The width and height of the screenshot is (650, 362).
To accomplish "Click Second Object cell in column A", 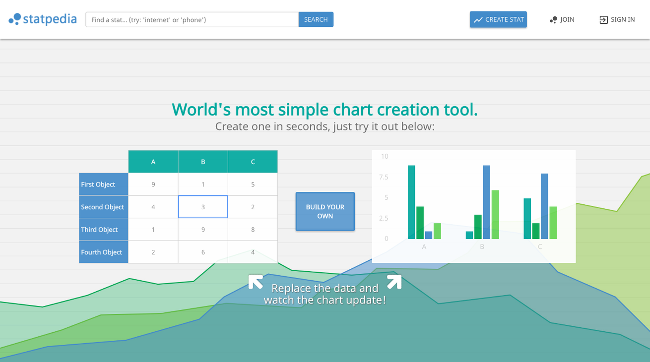I will [153, 207].
